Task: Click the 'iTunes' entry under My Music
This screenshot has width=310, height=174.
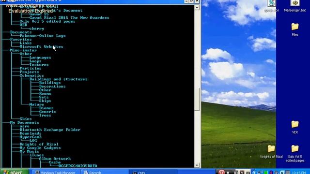Action: coord(37,155)
